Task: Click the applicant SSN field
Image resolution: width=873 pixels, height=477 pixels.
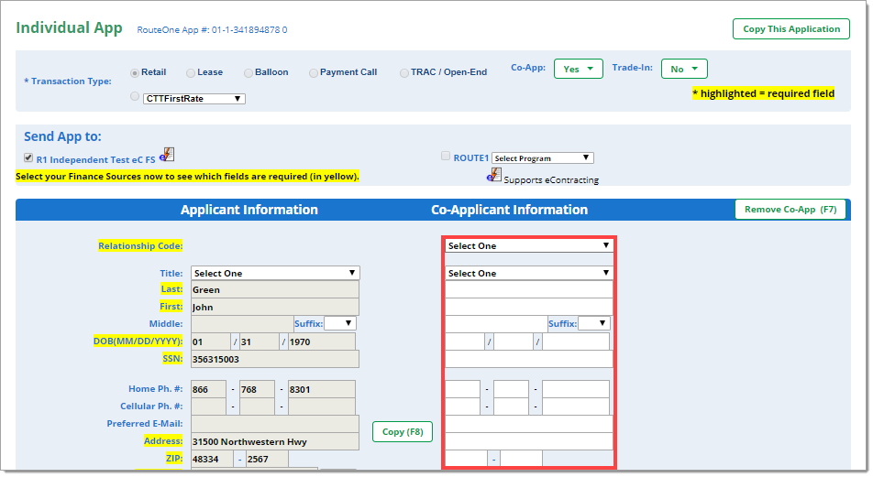Action: pyautogui.click(x=273, y=360)
